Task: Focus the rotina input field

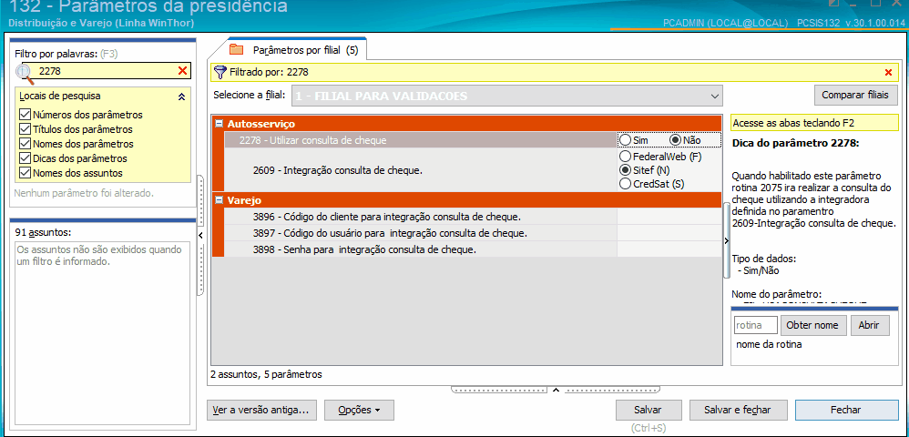Action: (755, 325)
